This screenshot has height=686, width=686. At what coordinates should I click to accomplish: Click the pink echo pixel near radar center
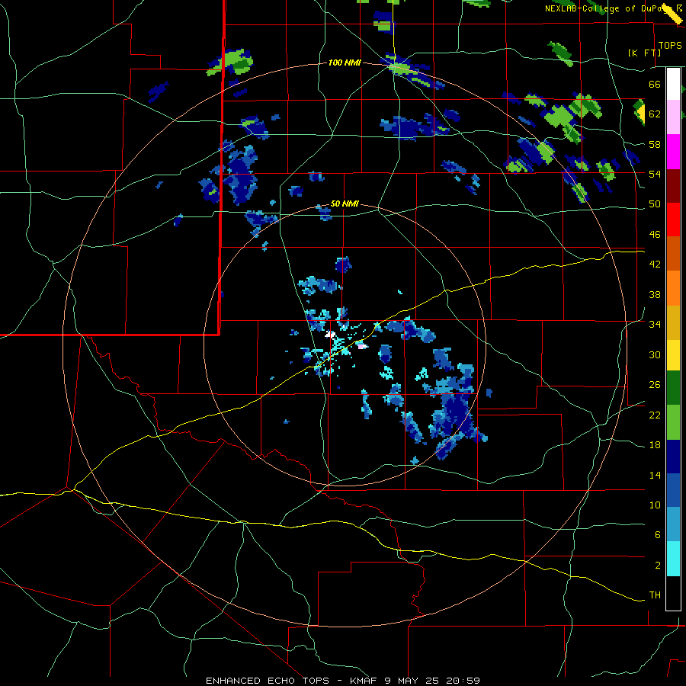362,346
